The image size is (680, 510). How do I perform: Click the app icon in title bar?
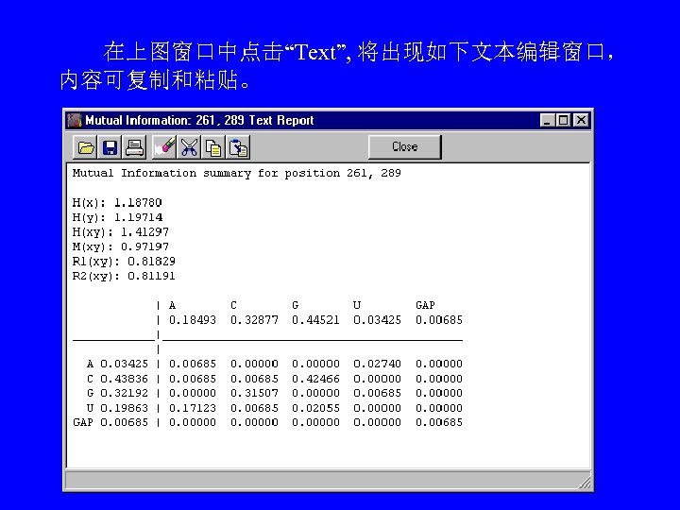click(x=75, y=120)
